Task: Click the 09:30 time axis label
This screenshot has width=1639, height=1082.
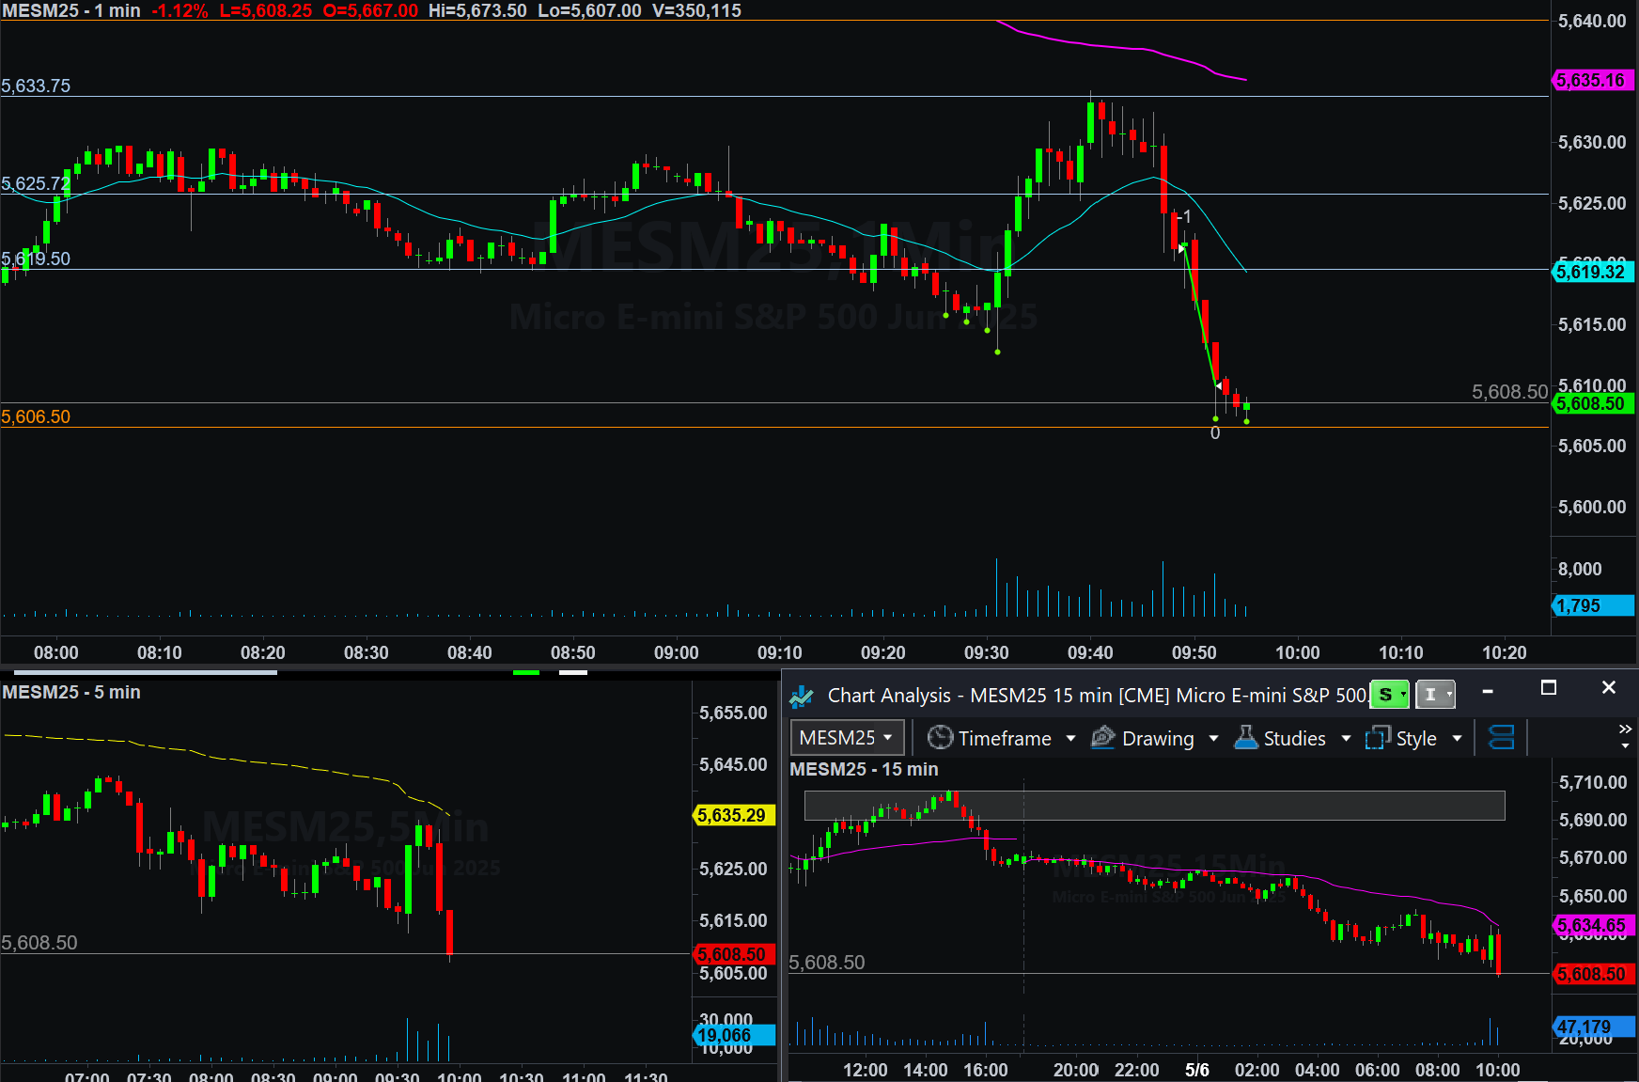Action: point(986,652)
